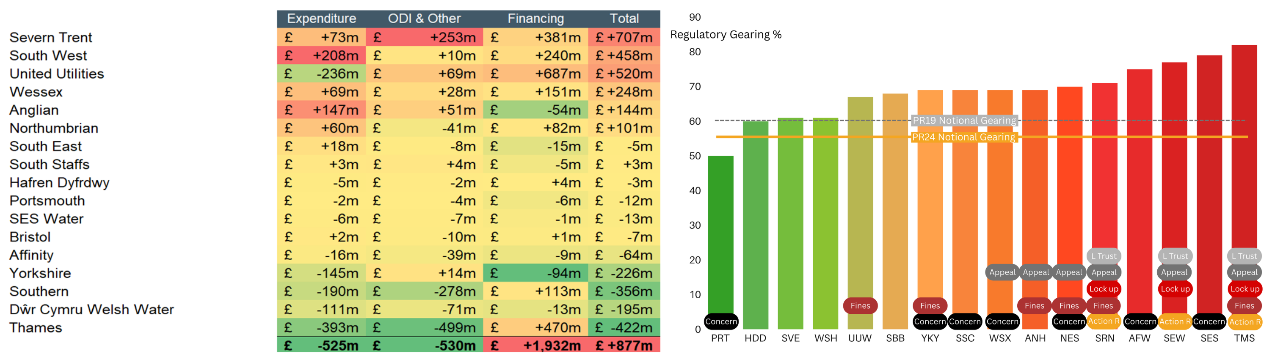Screen dimensions: 1286x357
Task: Click South West's +208m expenditure cell
Action: click(322, 55)
